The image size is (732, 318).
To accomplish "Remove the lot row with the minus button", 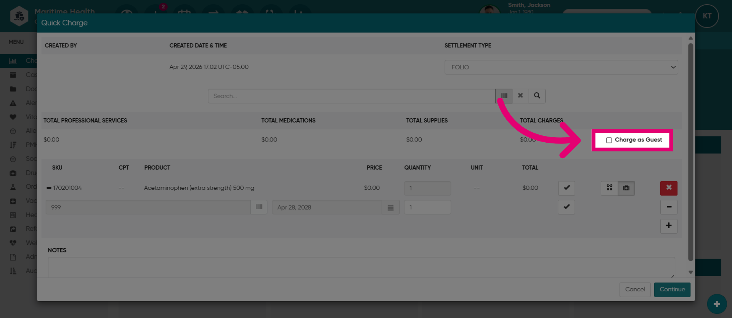I will tap(669, 207).
